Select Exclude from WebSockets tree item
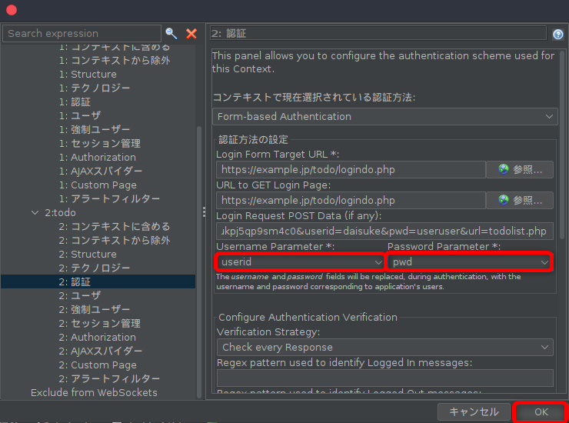569x423 pixels. [x=94, y=392]
